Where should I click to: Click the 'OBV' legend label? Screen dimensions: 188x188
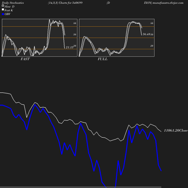point(8,14)
